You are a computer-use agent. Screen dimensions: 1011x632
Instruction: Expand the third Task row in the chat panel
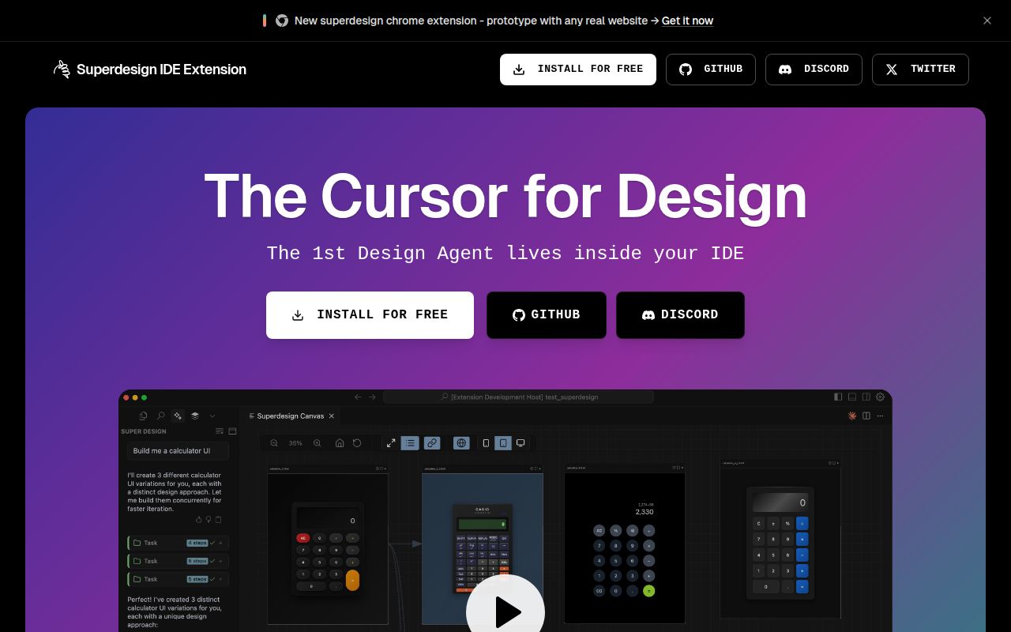(x=178, y=579)
